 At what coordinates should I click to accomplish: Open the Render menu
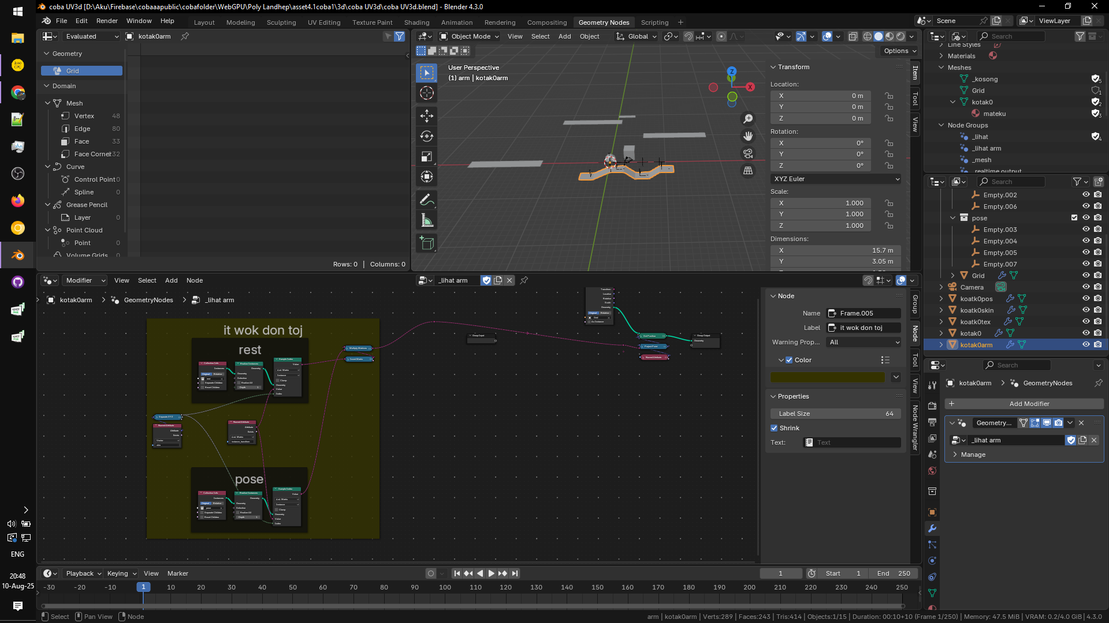tap(107, 21)
